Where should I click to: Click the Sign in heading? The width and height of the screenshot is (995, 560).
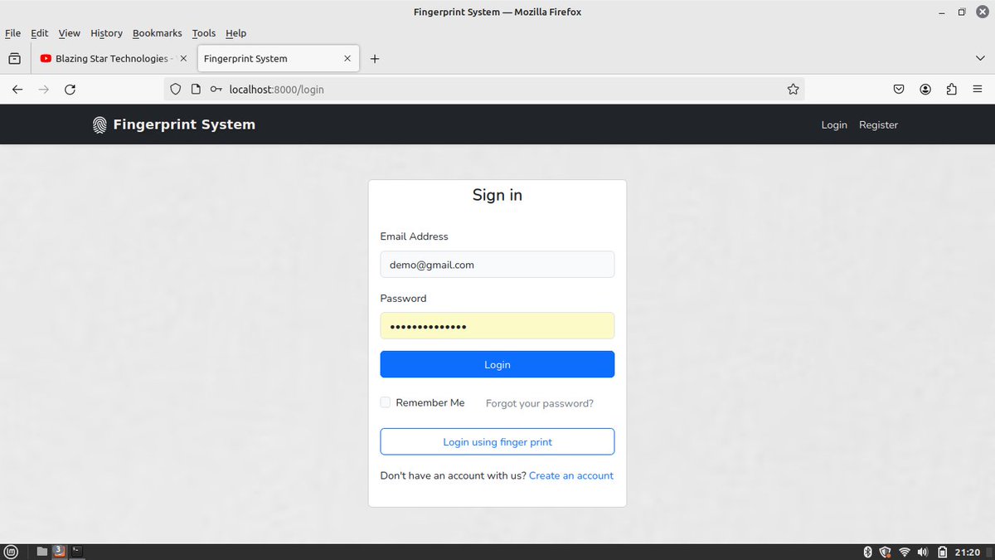[x=498, y=196]
